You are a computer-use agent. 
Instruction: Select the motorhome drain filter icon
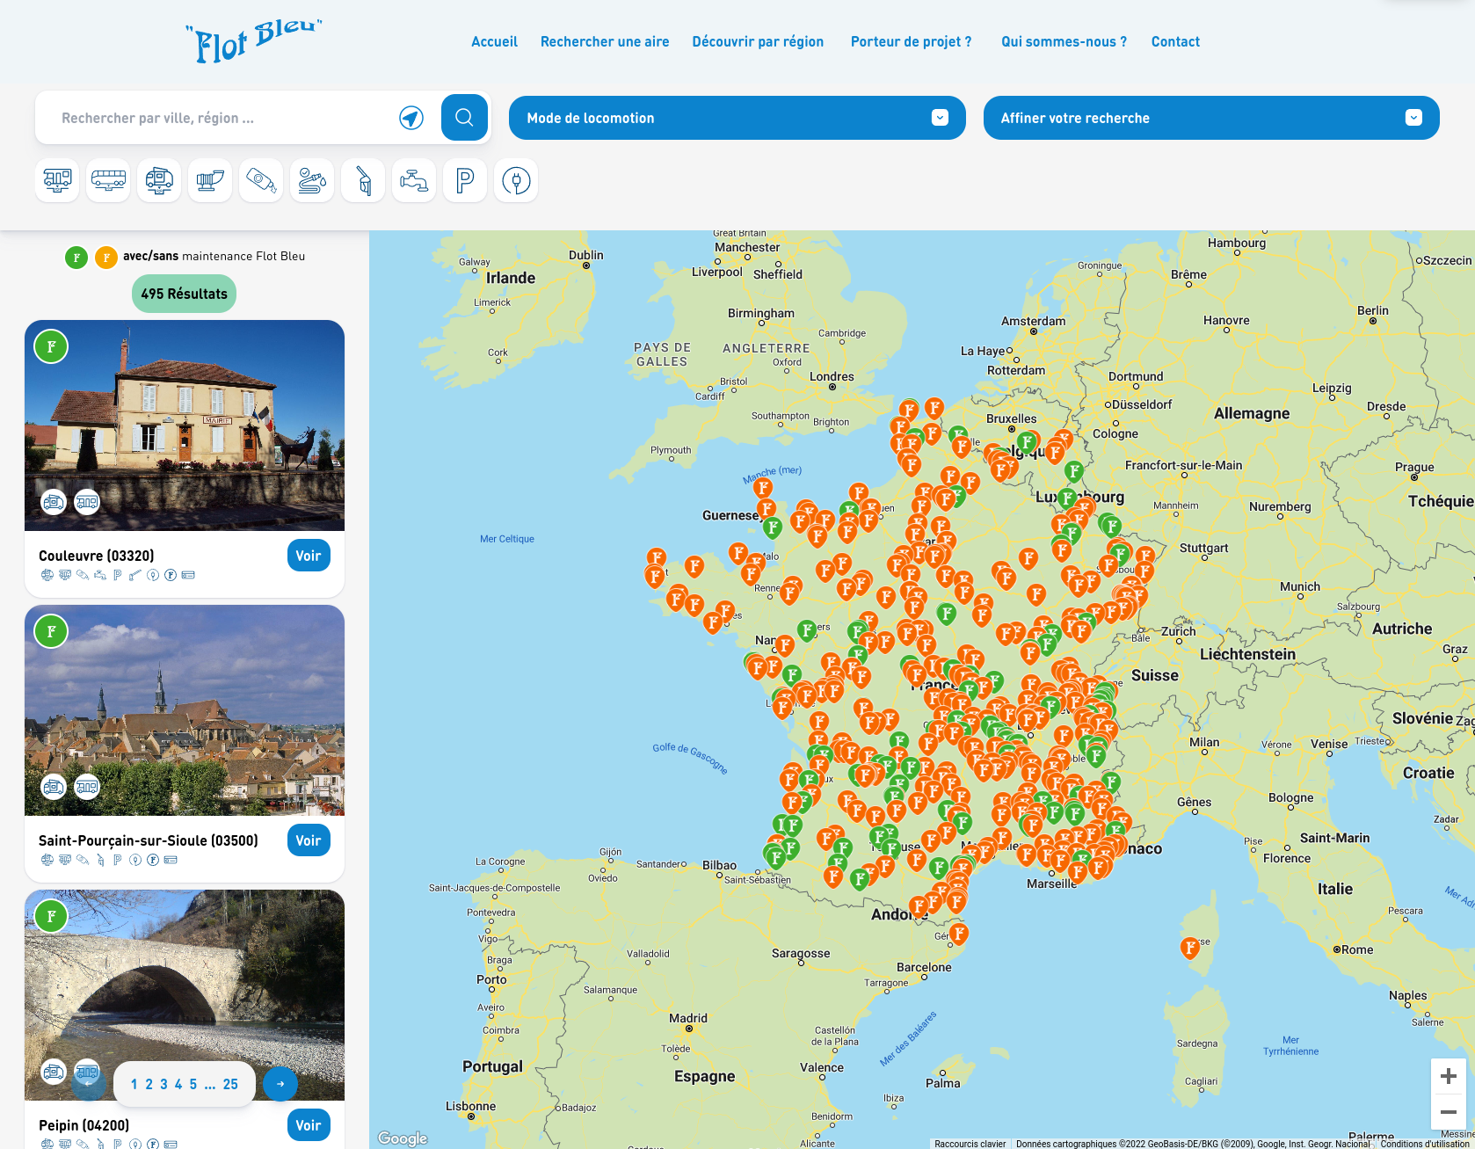tap(57, 180)
